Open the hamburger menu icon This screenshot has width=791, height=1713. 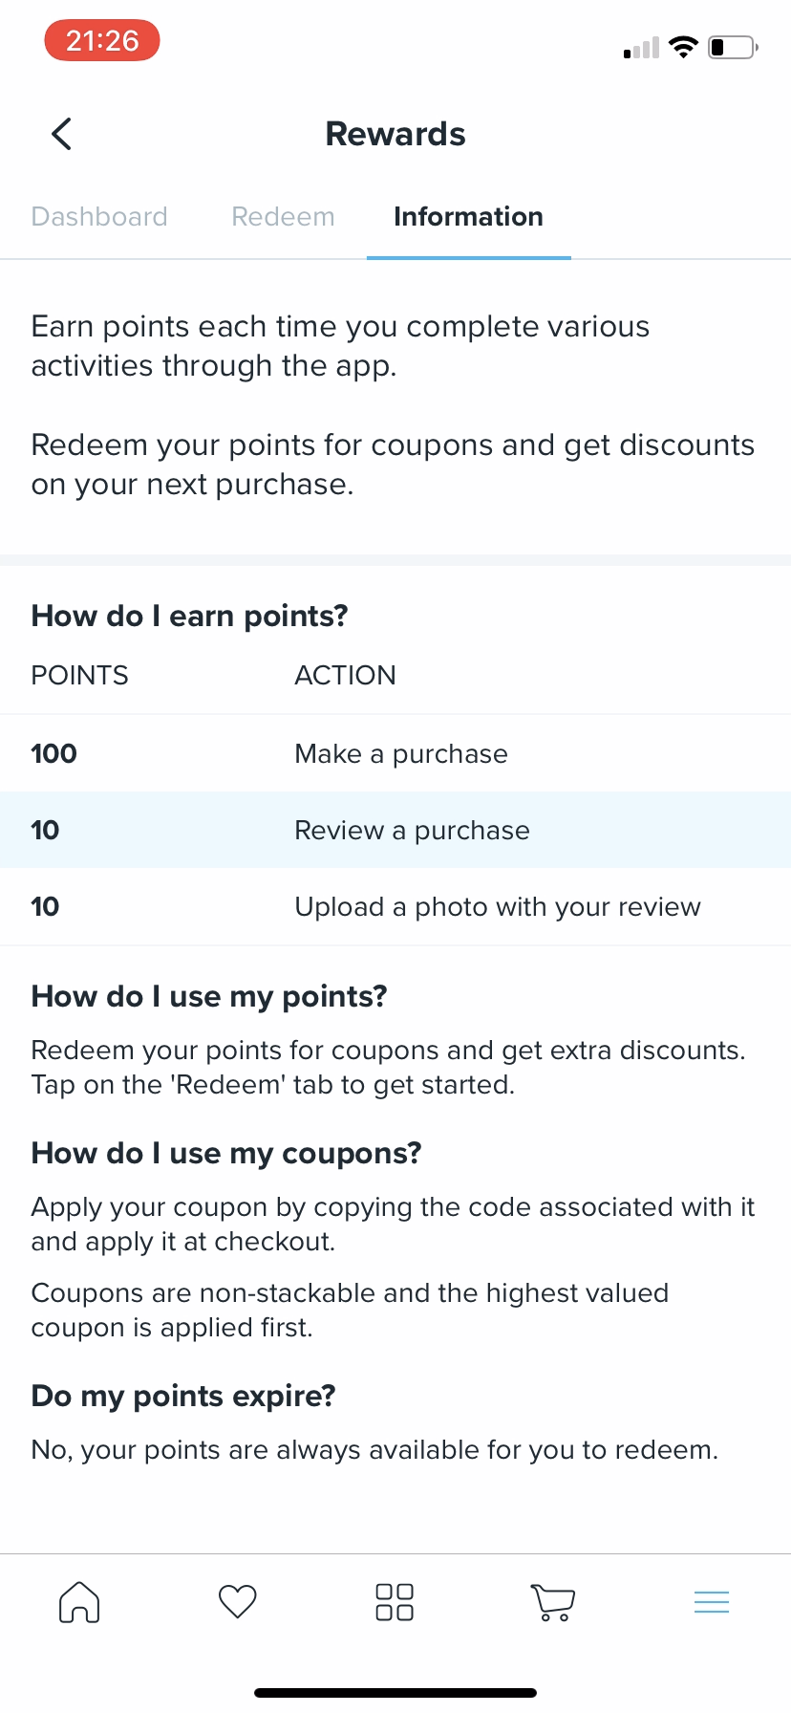[x=712, y=1602]
